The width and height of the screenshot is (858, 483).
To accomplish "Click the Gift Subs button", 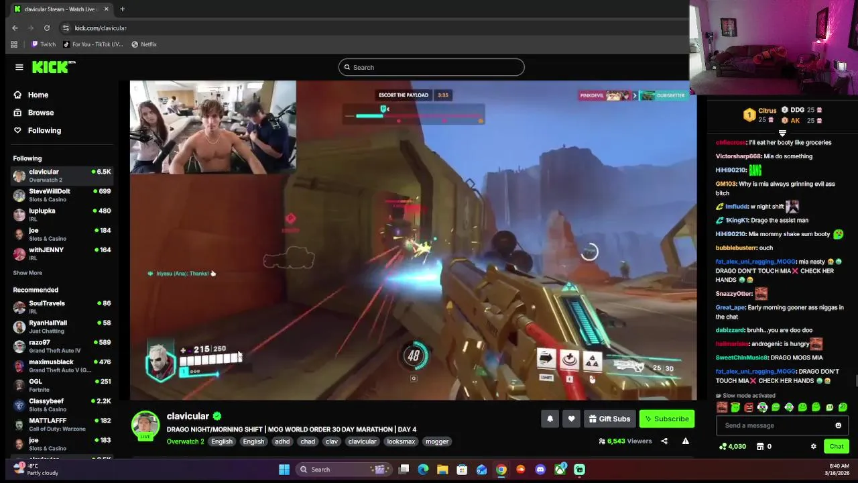I will [609, 419].
